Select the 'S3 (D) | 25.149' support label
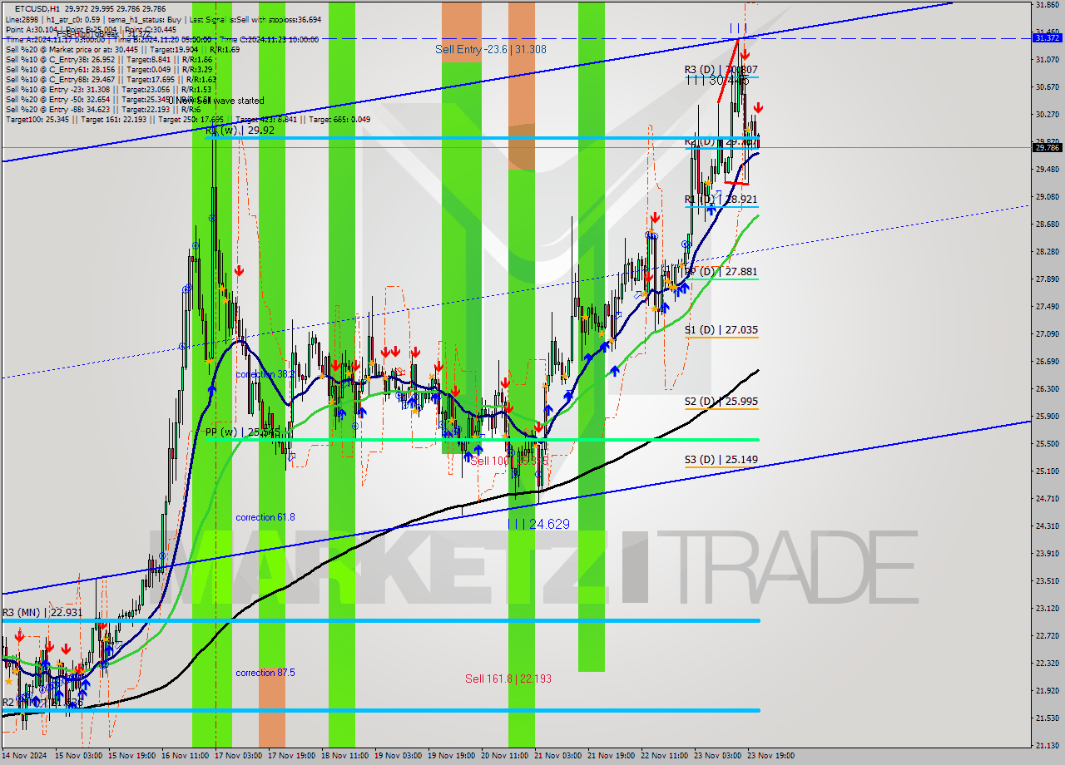 coord(721,459)
